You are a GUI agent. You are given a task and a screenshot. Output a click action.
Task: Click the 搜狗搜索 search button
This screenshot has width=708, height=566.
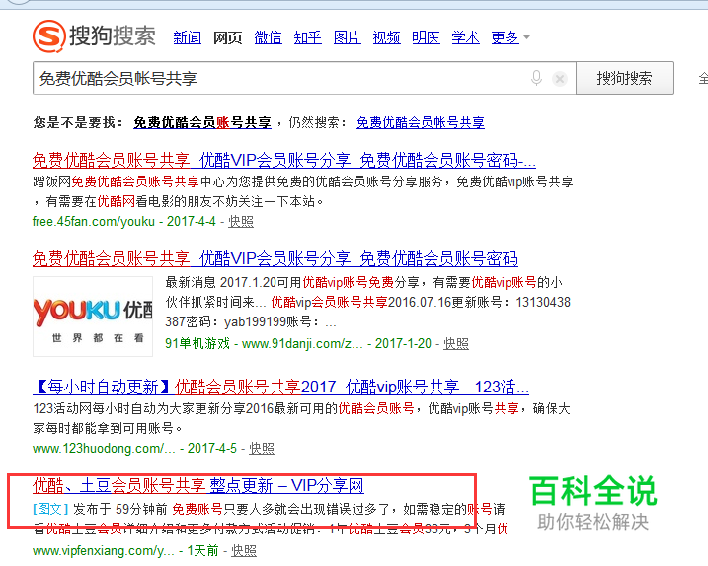coord(625,78)
